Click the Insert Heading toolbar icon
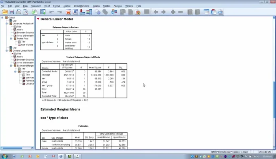 coord(207,12)
